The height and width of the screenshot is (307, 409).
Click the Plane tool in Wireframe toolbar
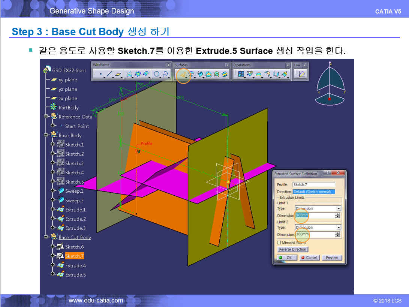pos(118,75)
